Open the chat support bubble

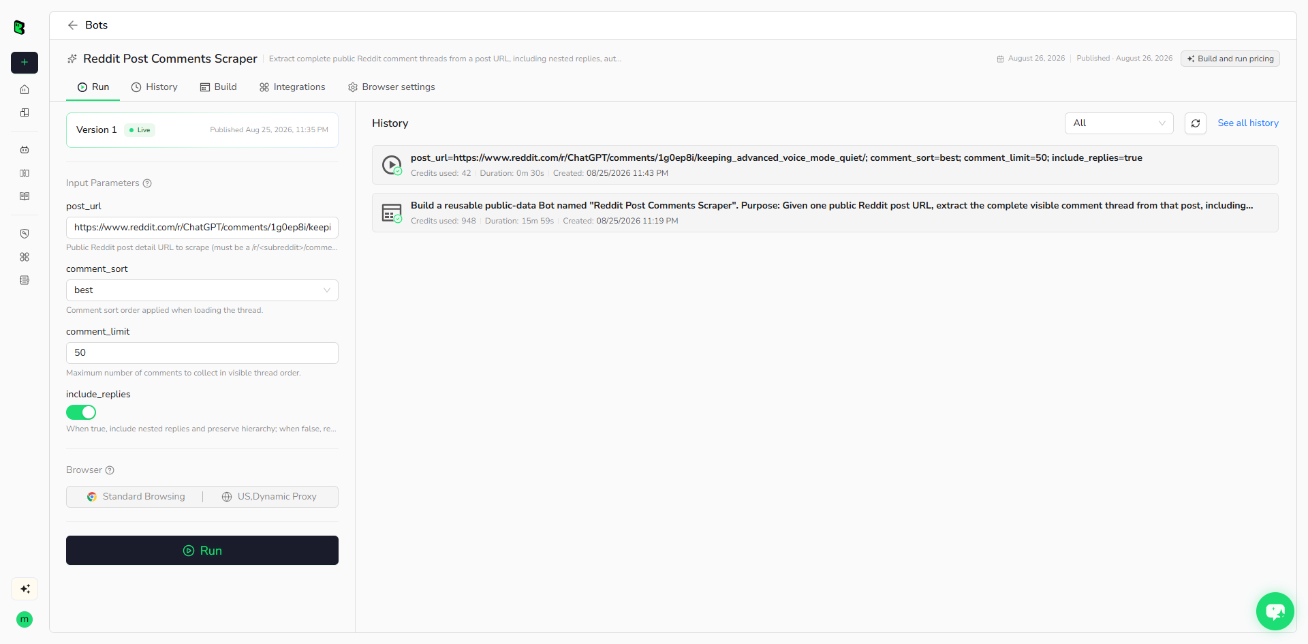1275,611
